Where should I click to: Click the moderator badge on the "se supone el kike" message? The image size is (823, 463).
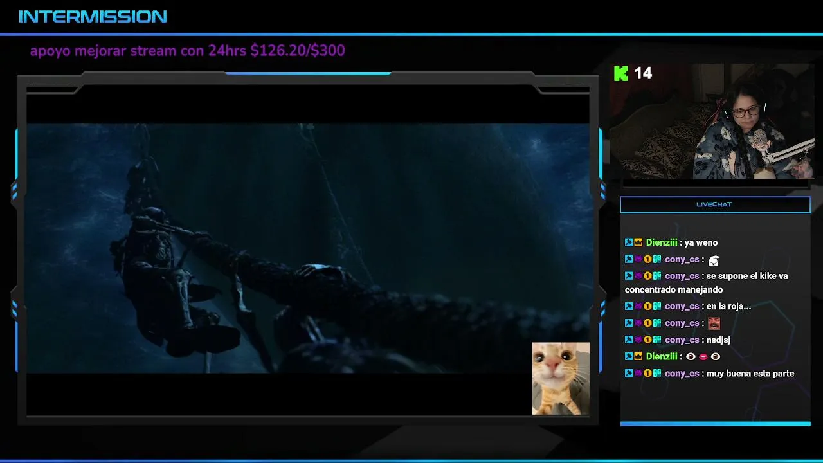[x=629, y=276]
